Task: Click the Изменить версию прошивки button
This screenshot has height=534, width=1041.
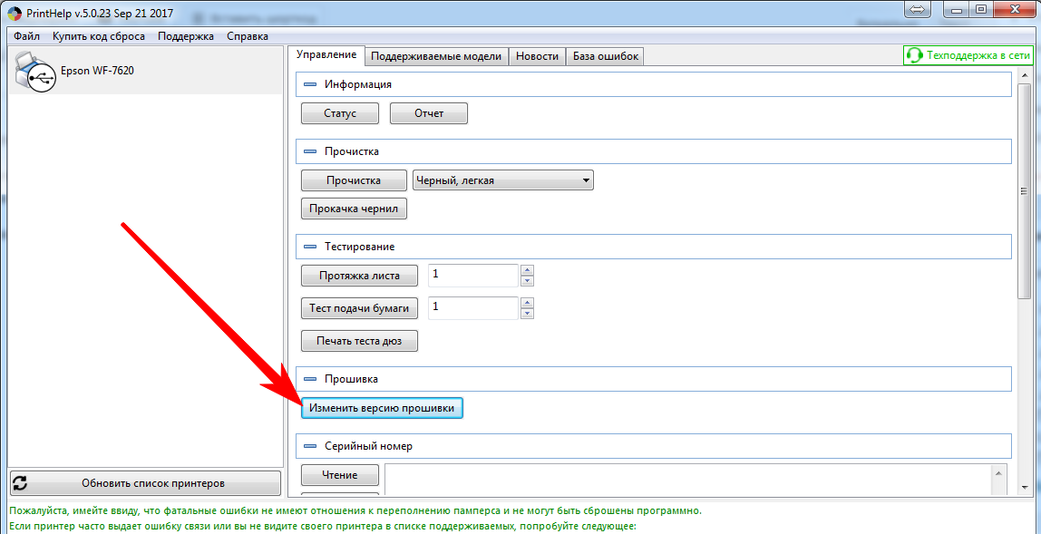Action: (x=382, y=409)
